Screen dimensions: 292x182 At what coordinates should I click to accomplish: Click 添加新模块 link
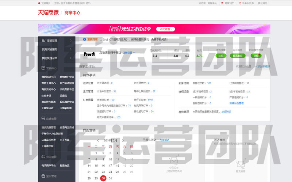[x=263, y=67]
